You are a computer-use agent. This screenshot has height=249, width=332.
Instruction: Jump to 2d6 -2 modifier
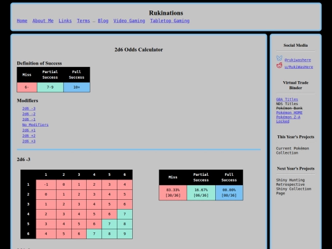(29, 114)
